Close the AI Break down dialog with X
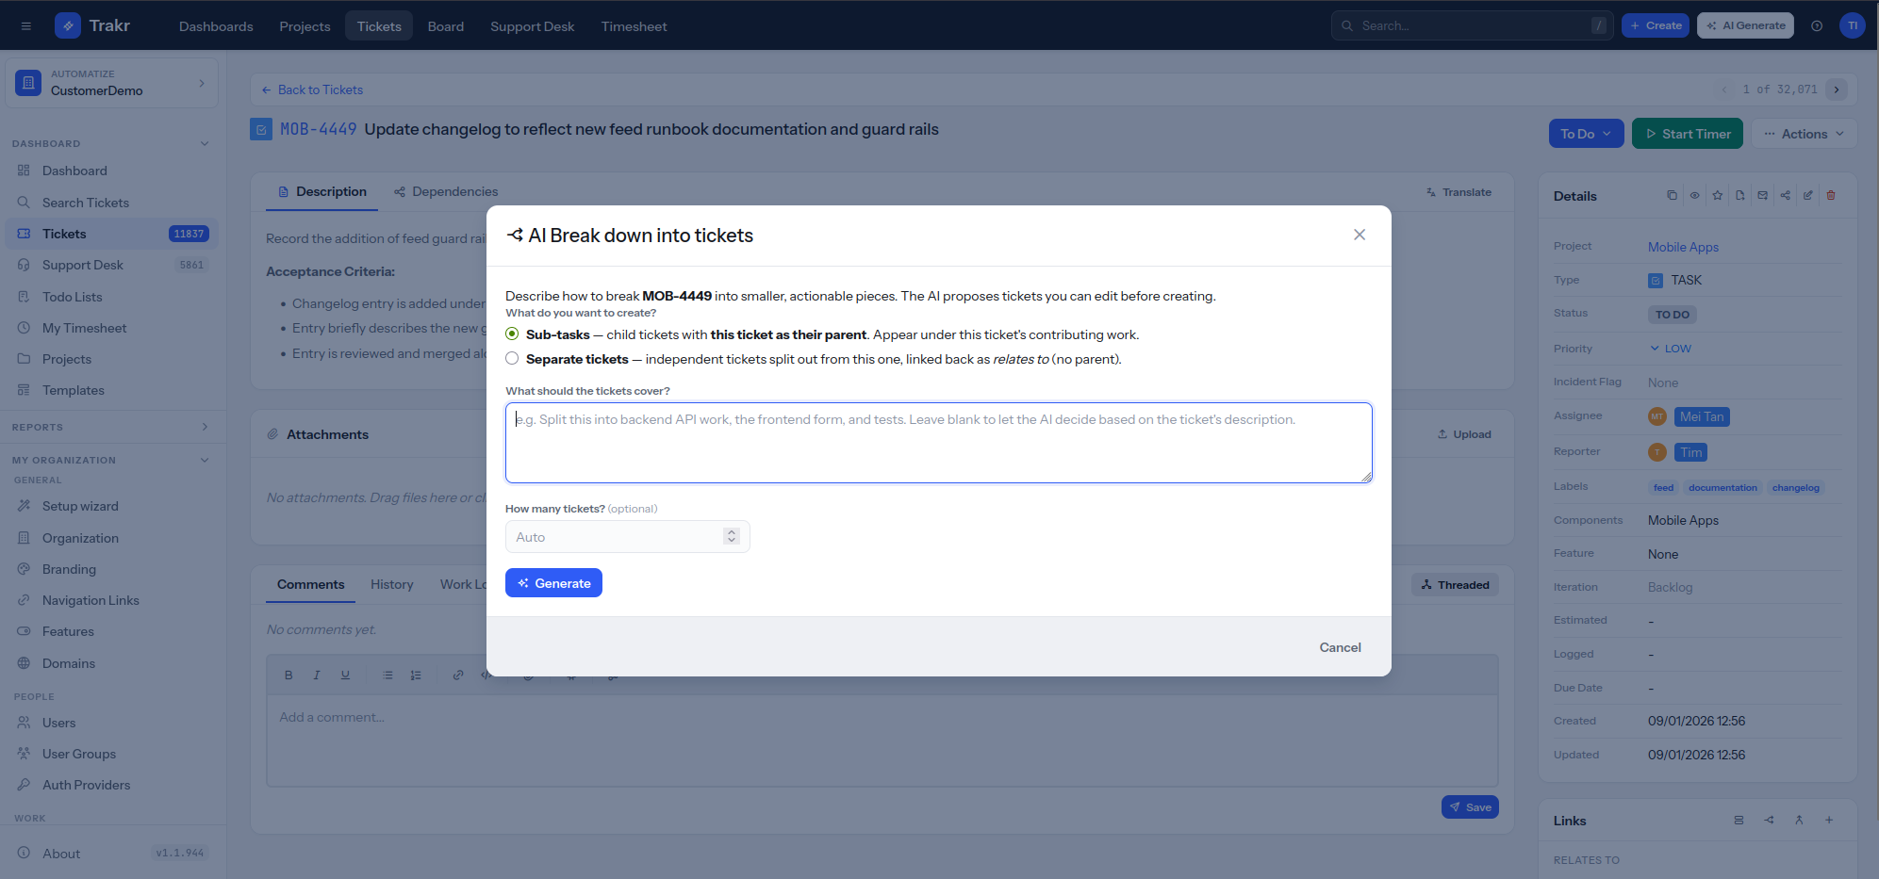Image resolution: width=1879 pixels, height=879 pixels. (x=1359, y=235)
